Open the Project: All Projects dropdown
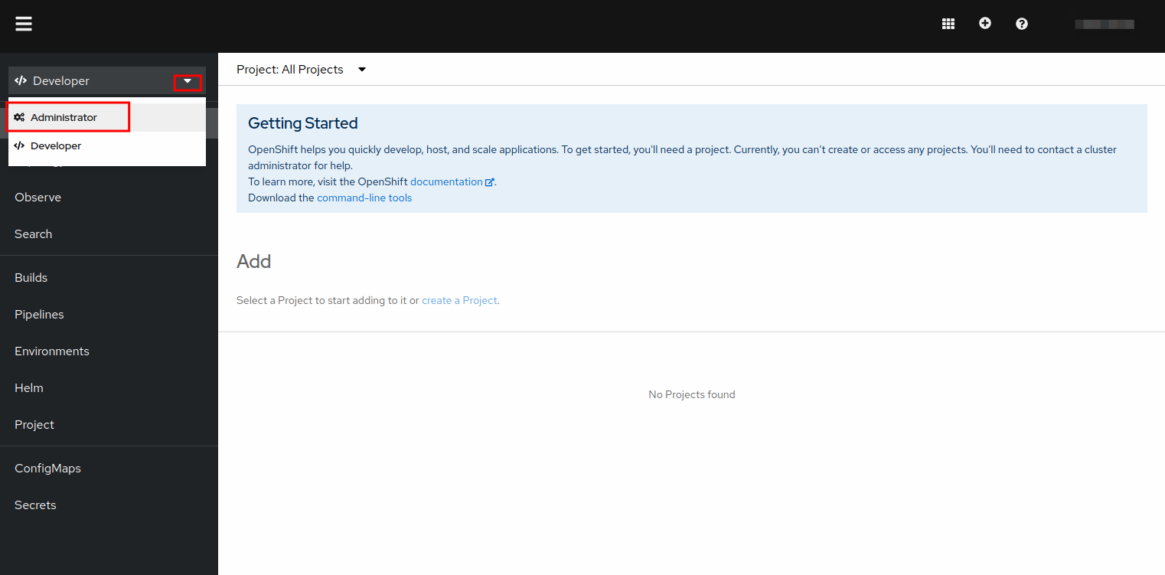This screenshot has width=1165, height=575. click(x=302, y=69)
